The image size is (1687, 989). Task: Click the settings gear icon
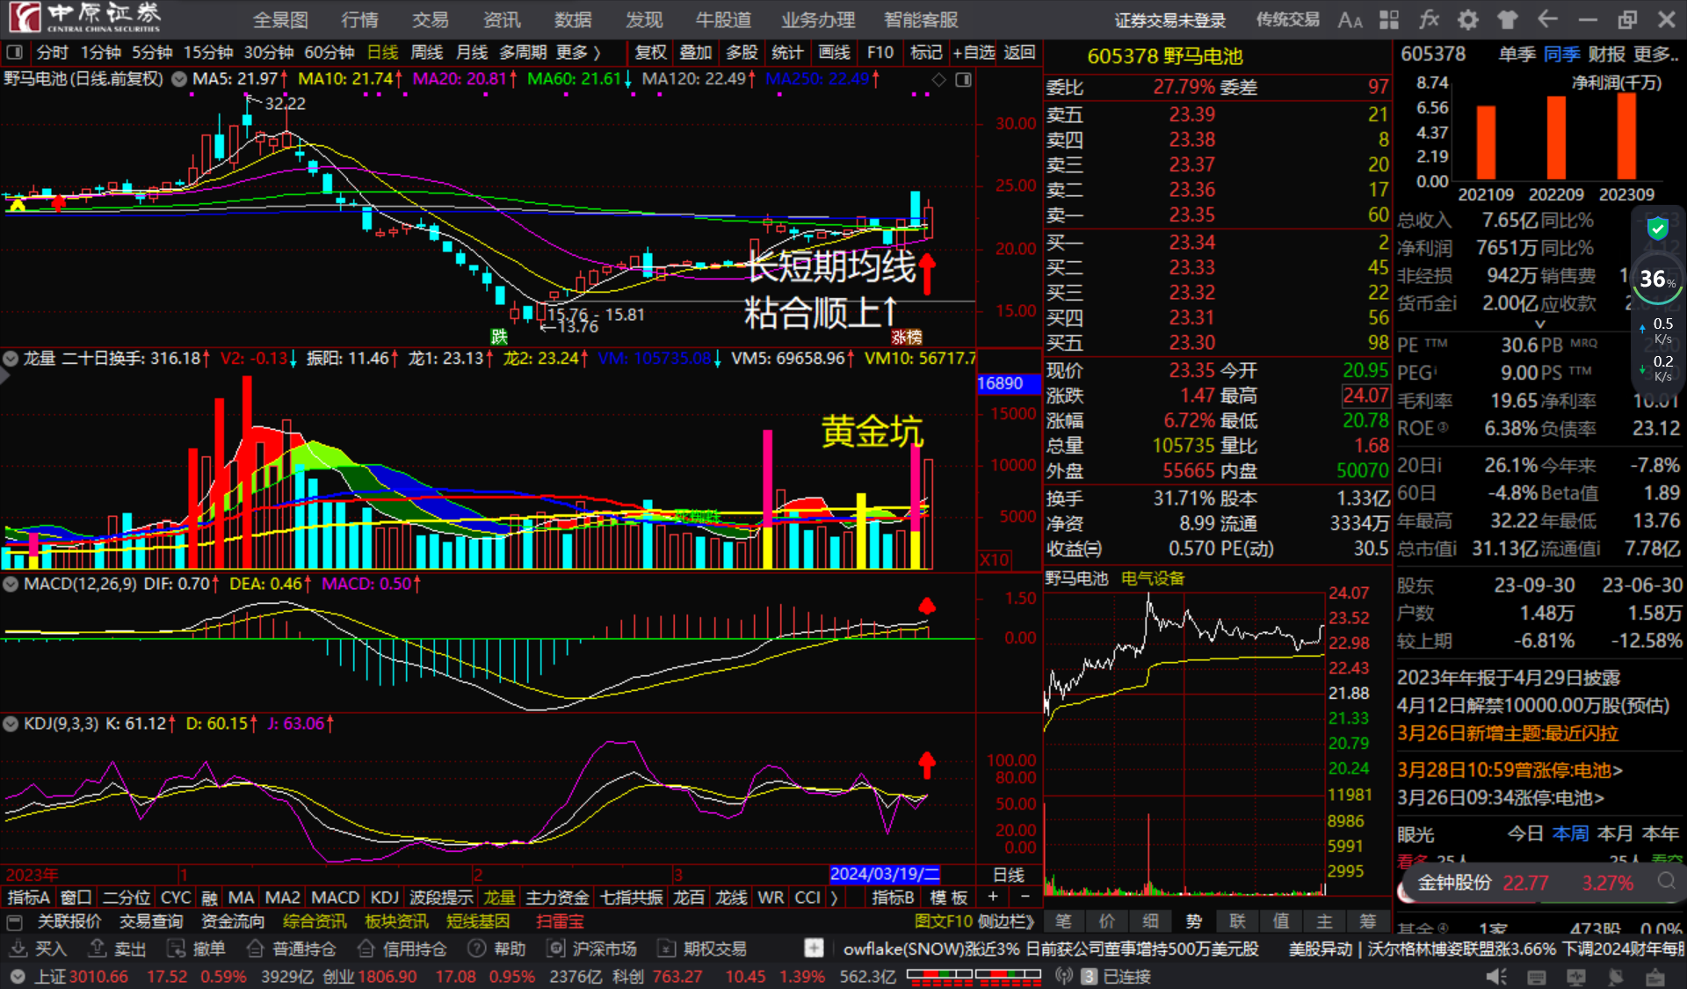click(x=1467, y=19)
